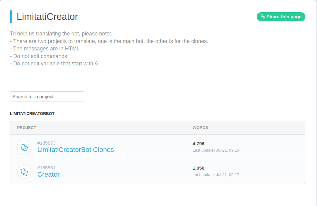Image resolution: width=317 pixels, height=206 pixels.
Task: Open the LimitatiCreatorBot Clones project link
Action: coord(76,150)
